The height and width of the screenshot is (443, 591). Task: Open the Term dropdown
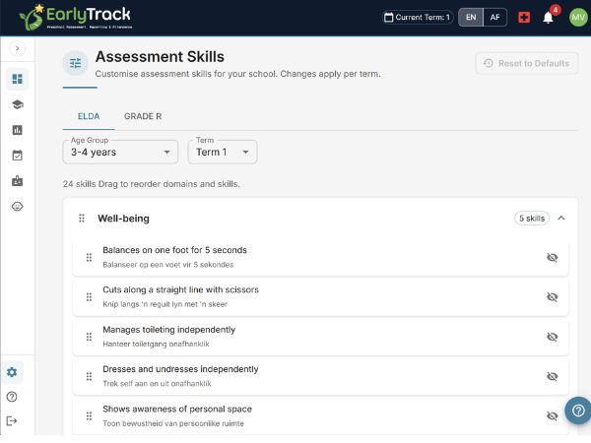pos(223,153)
